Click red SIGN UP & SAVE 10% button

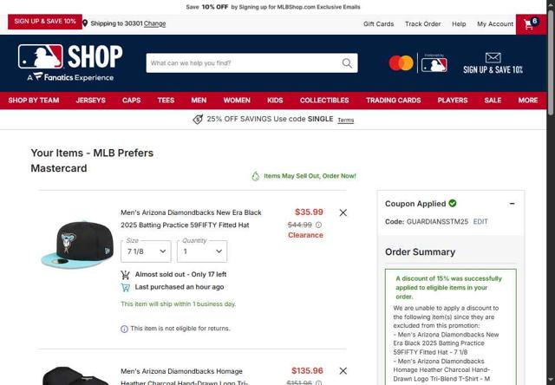[45, 22]
